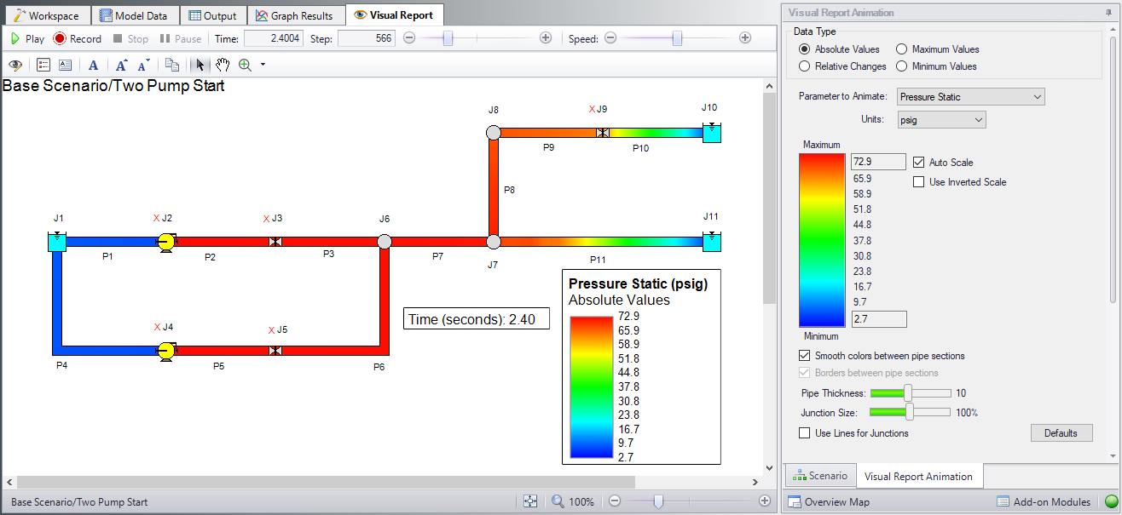
Task: Enable the Use Inverted Scale option
Action: (x=918, y=182)
